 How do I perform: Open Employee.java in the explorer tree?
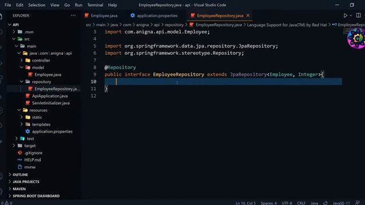[x=48, y=75]
